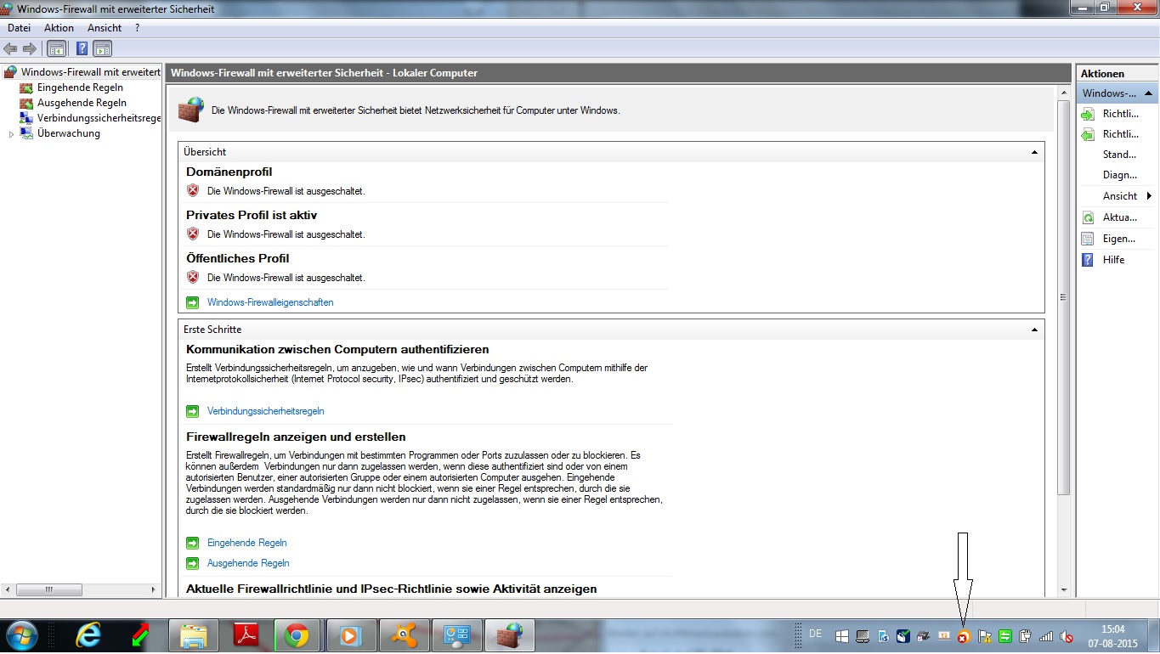The image size is (1160, 654).
Task: Open the Ansicht submenu in Aktionen pane
Action: 1120,196
